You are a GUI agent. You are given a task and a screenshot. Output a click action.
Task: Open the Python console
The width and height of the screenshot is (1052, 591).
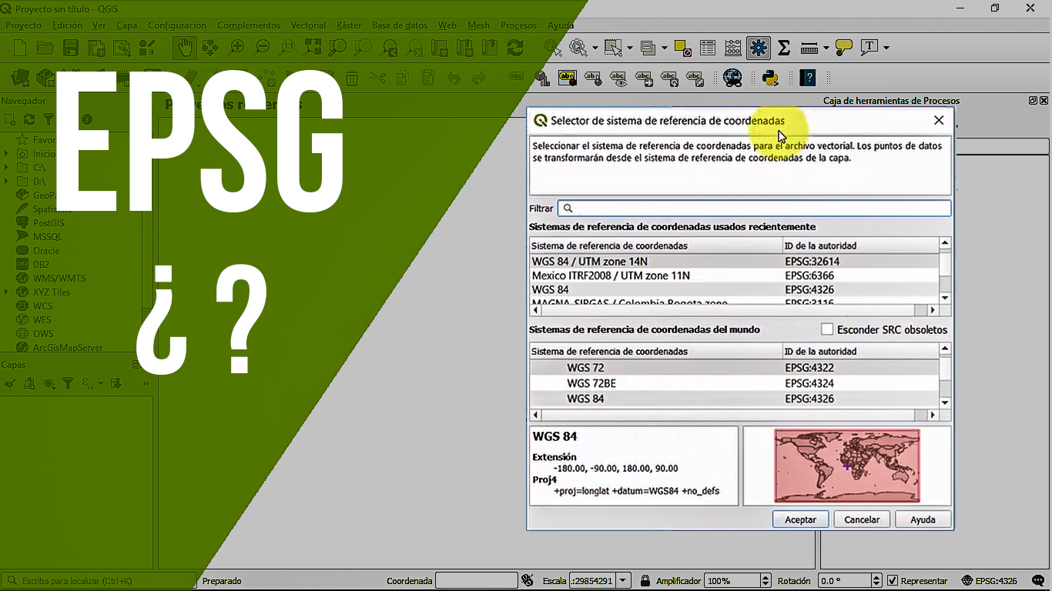tap(771, 78)
